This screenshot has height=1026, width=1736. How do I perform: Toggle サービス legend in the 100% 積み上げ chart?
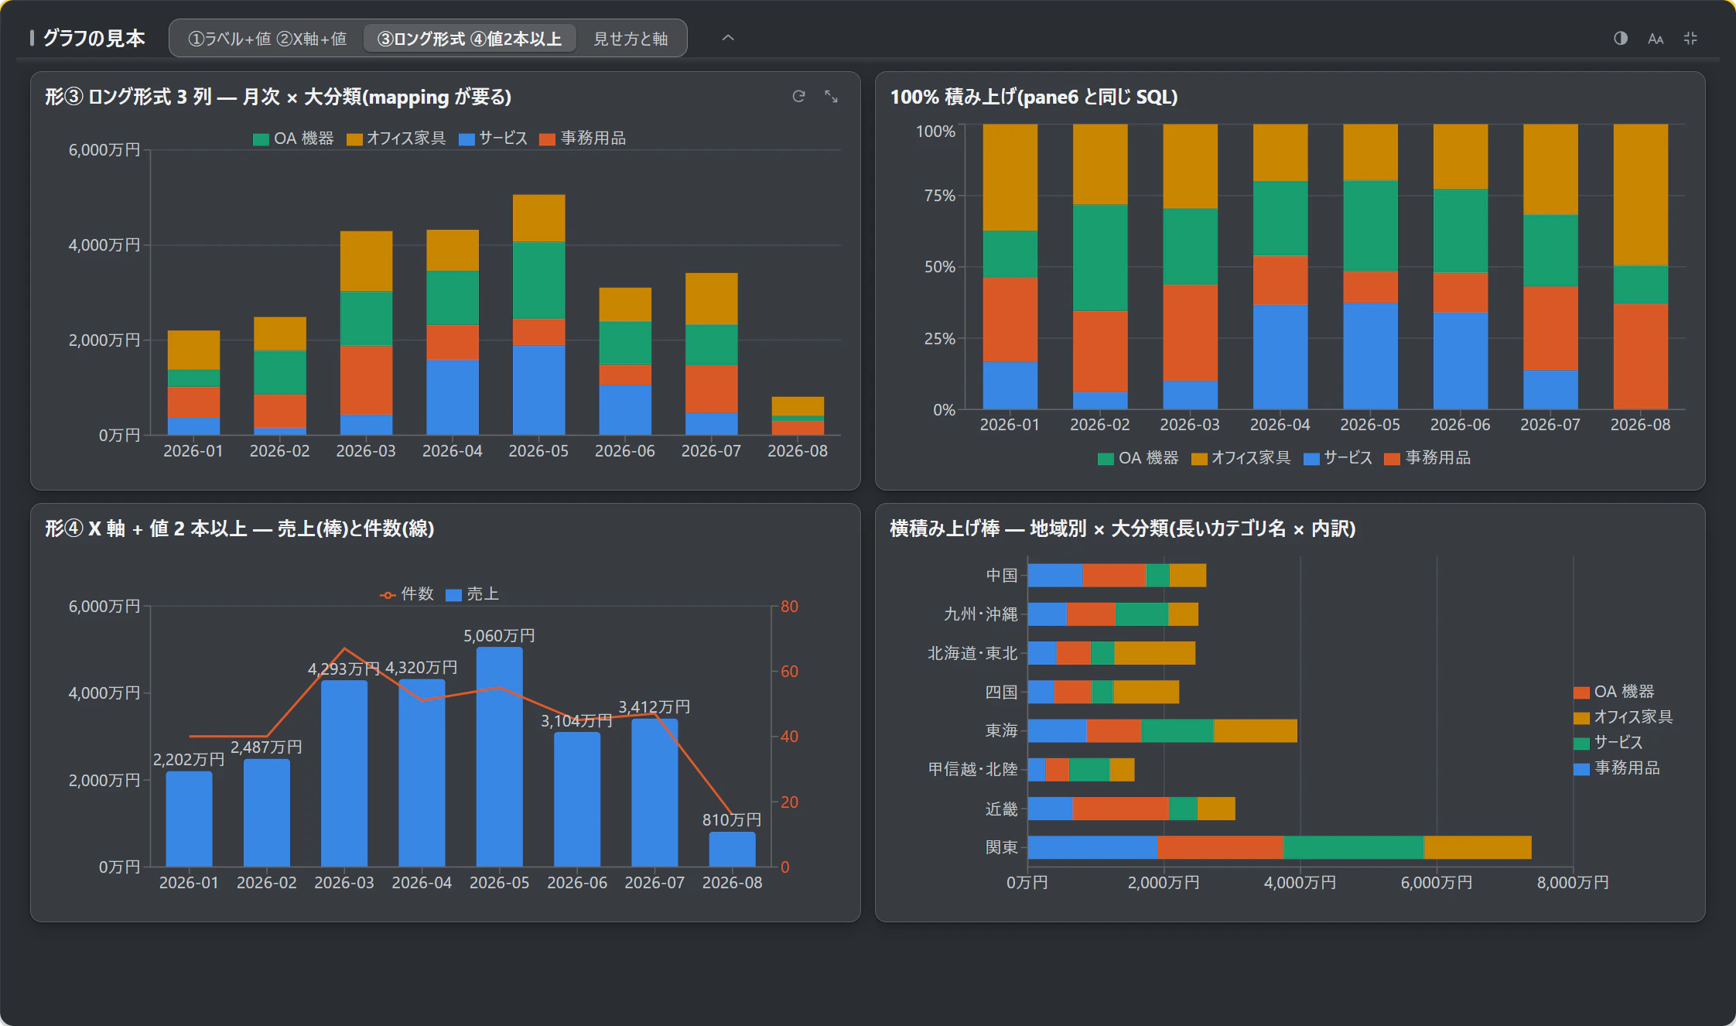click(1338, 458)
